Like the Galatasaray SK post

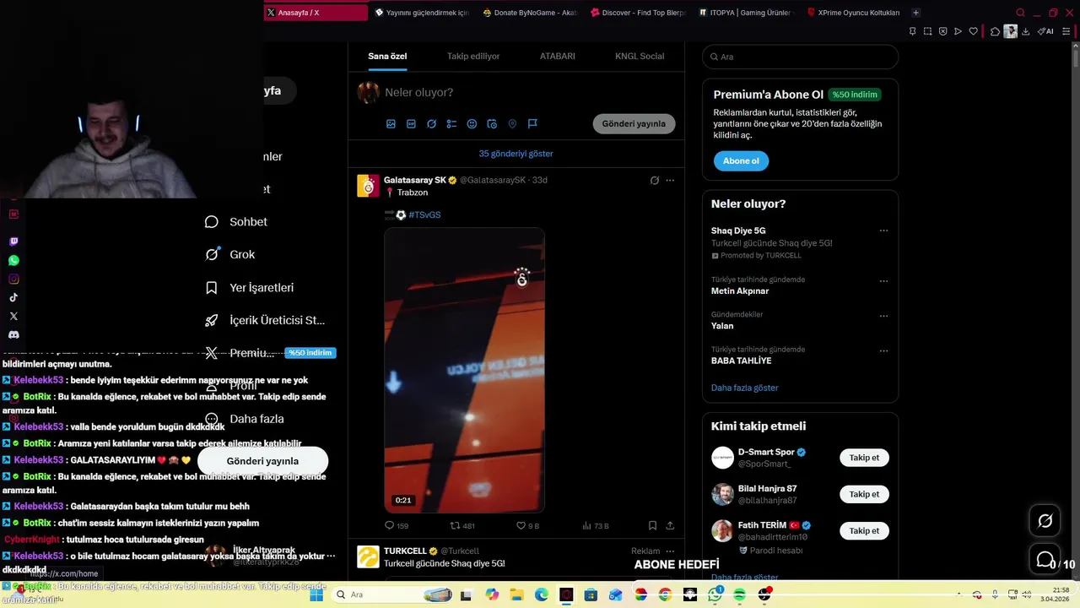pyautogui.click(x=527, y=525)
